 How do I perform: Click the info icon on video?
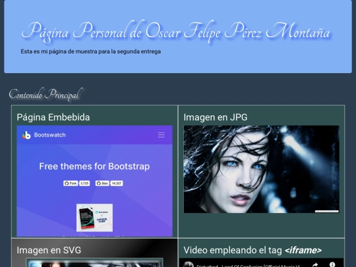pos(332,264)
